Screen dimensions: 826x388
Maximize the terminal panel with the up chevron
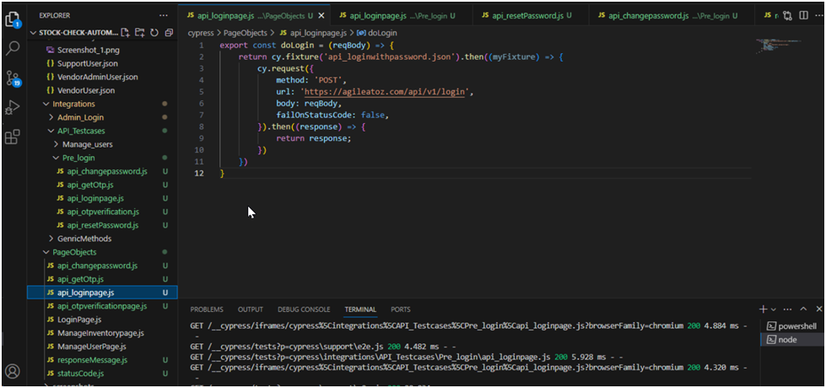click(803, 309)
